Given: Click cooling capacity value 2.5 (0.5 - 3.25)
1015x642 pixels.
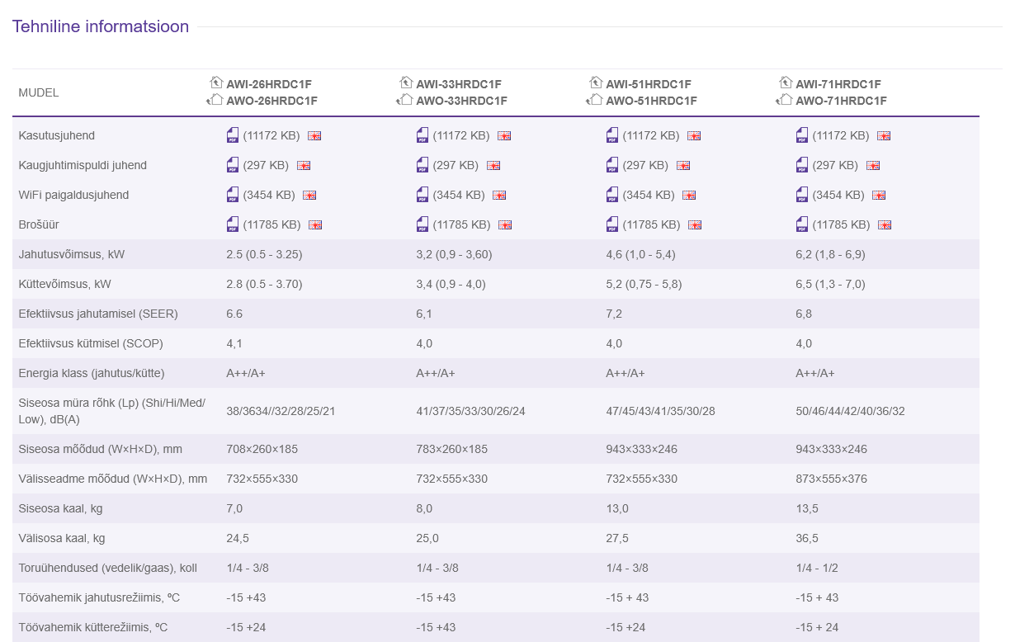Looking at the screenshot, I should pyautogui.click(x=264, y=254).
